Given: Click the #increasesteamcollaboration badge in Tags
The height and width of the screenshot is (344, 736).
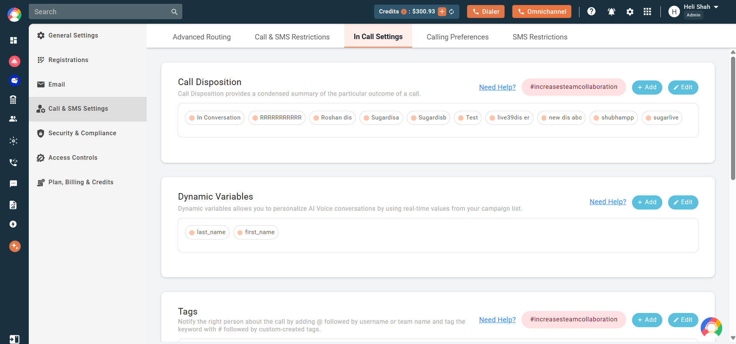Looking at the screenshot, I should click(574, 319).
